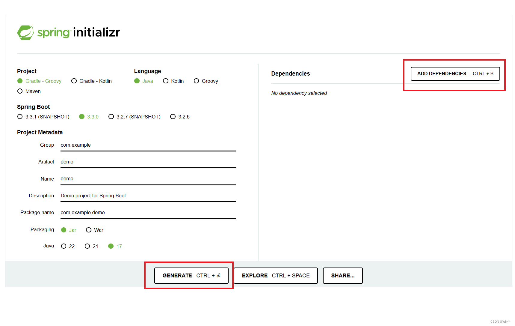Click into the Name field
The height and width of the screenshot is (326, 515).
pos(148,179)
